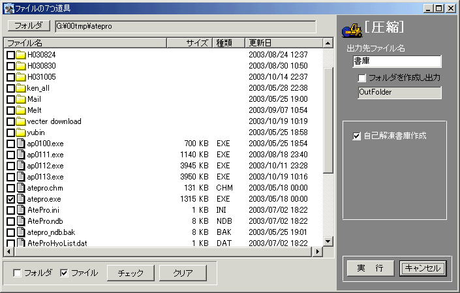Click the クリア button
Screen dimensions: 460x293
[183, 273]
